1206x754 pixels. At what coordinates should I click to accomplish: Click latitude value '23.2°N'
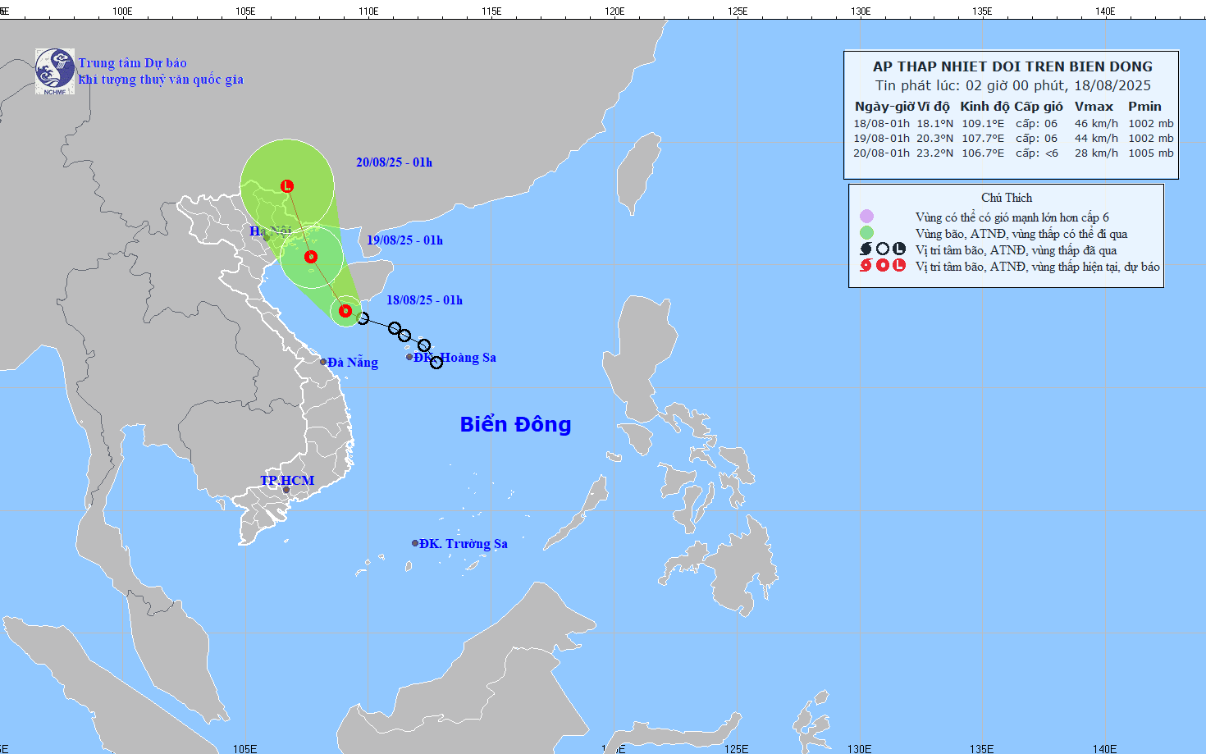click(934, 153)
